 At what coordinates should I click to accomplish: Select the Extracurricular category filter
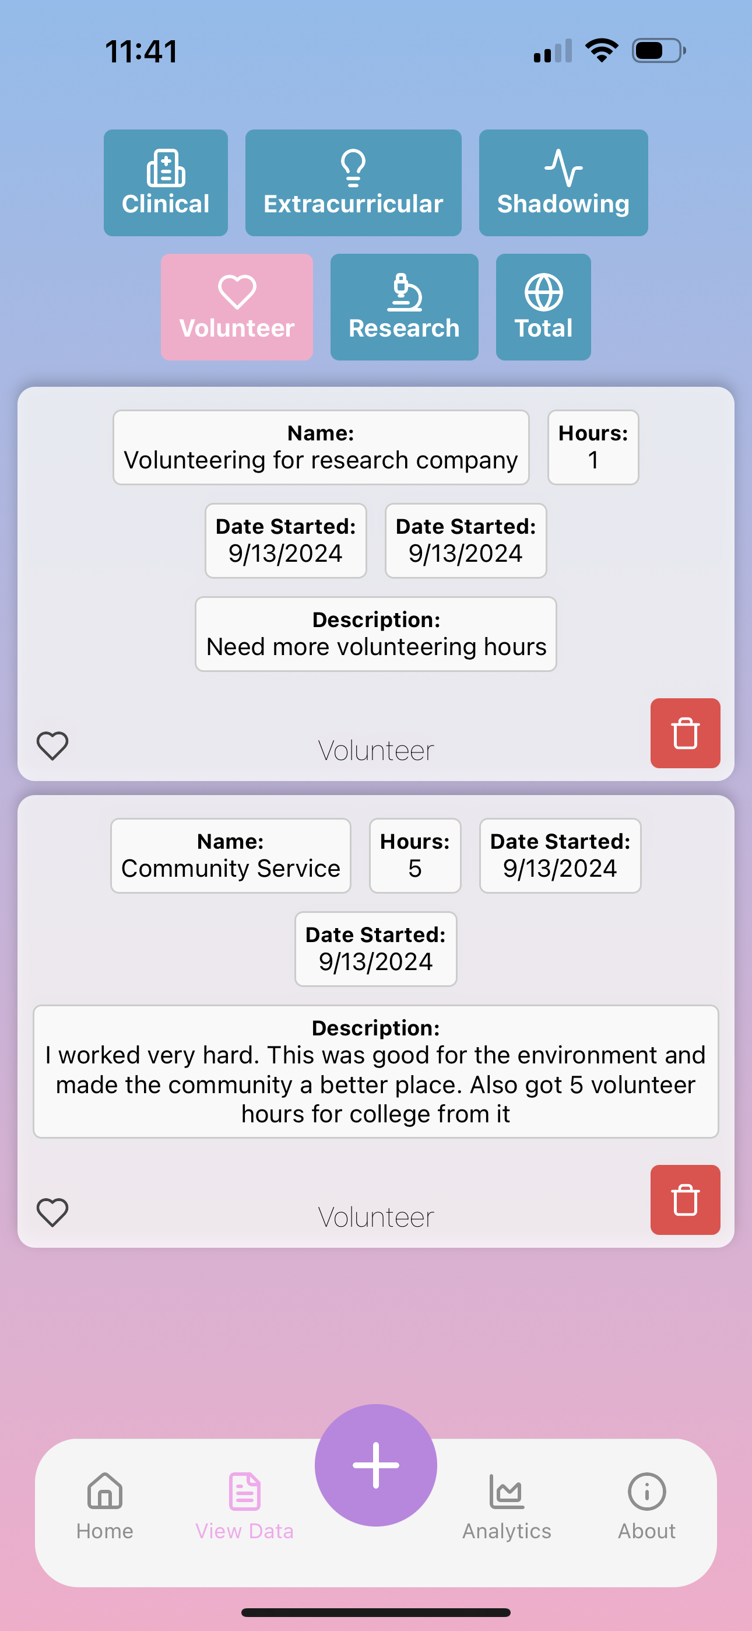[353, 183]
